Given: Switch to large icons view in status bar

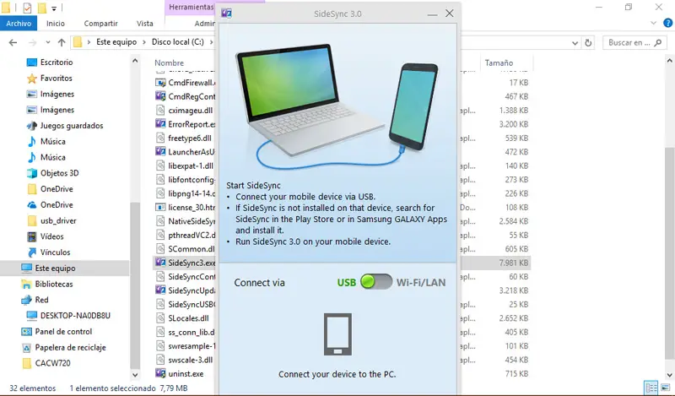Looking at the screenshot, I should pos(665,387).
